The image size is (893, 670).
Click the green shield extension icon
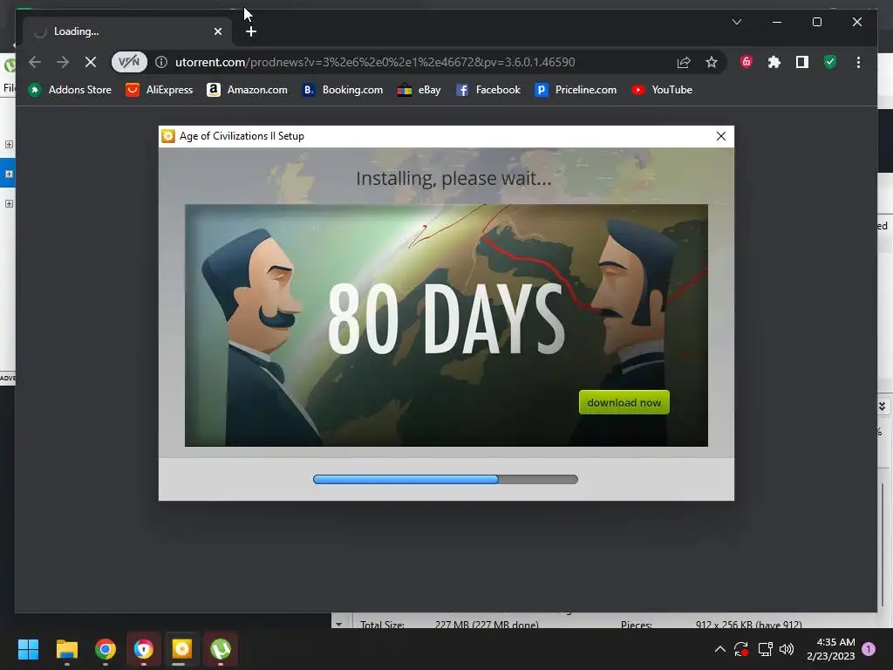click(830, 62)
